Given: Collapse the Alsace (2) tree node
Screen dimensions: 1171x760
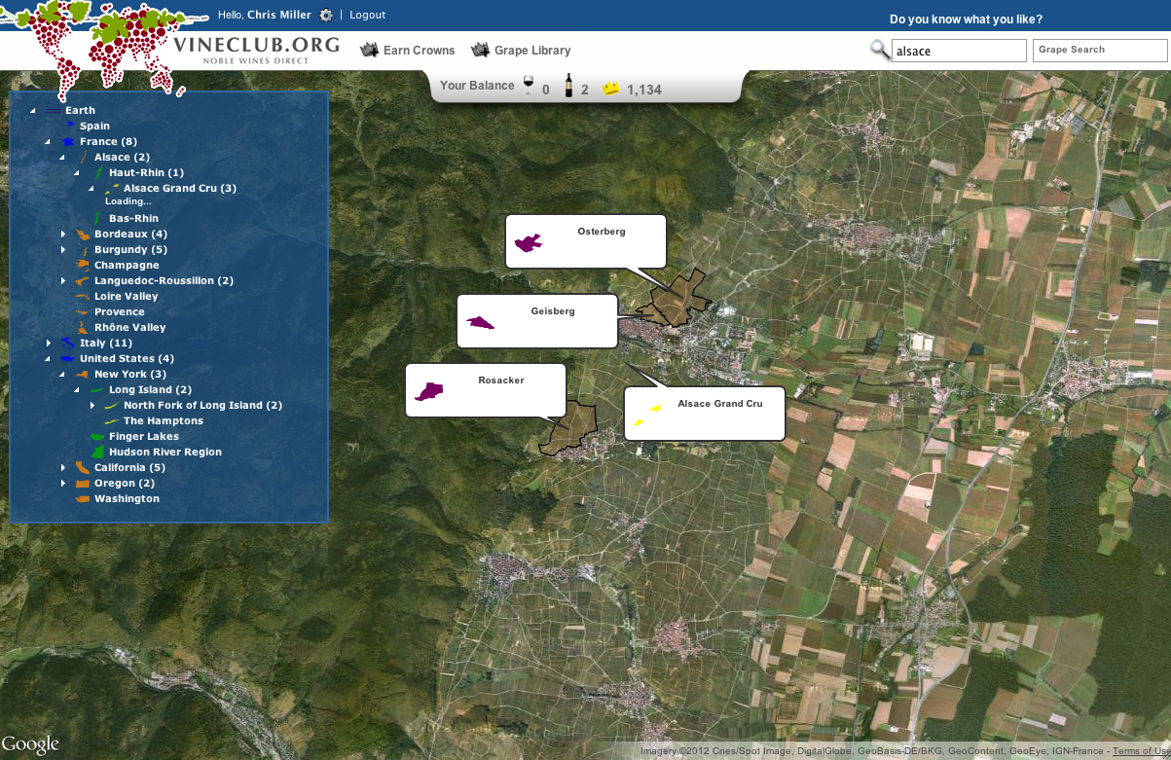Looking at the screenshot, I should (x=62, y=158).
